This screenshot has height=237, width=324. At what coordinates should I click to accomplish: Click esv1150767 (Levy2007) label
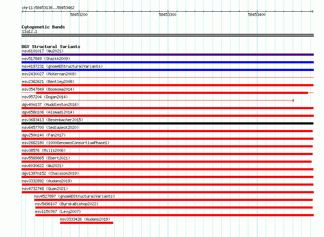coord(58,212)
